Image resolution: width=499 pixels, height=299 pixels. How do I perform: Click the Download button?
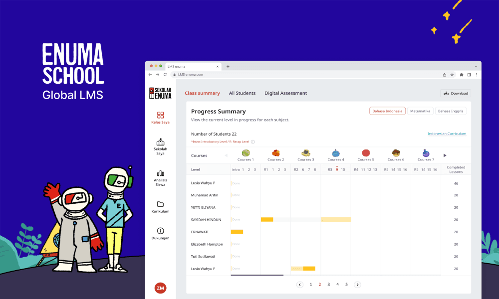(456, 93)
